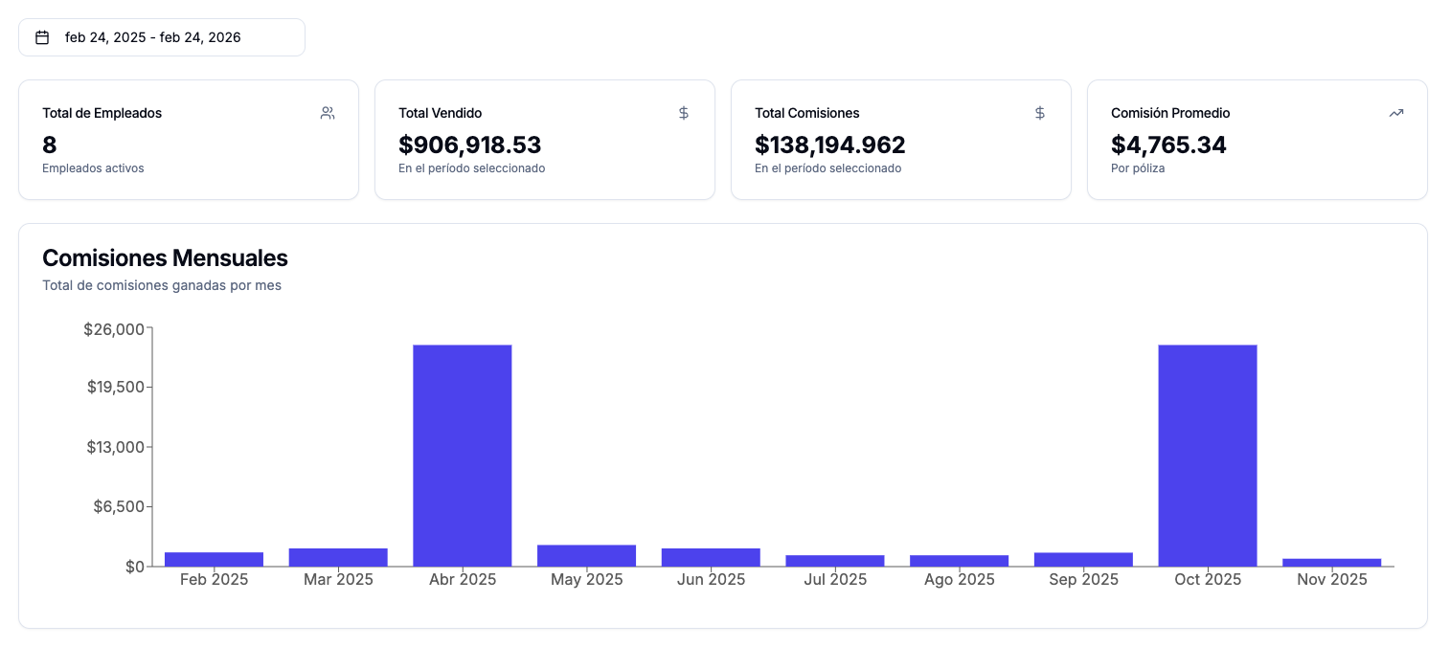Select the Jul 2025 bar

coord(835,560)
